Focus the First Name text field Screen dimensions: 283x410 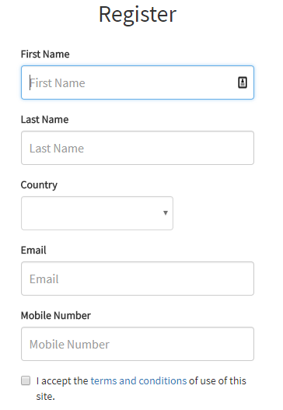click(138, 82)
